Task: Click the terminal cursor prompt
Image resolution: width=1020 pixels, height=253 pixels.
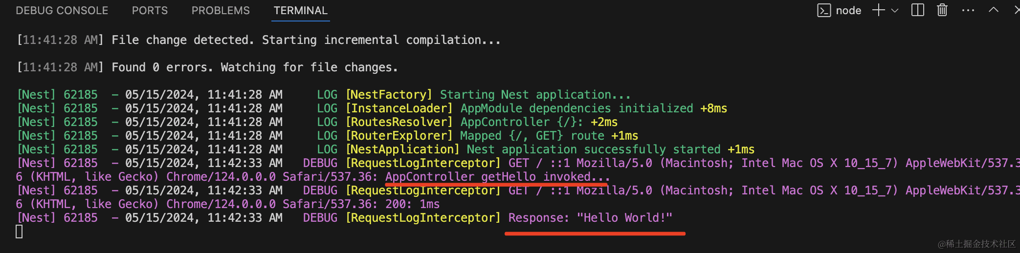Action: coord(19,232)
